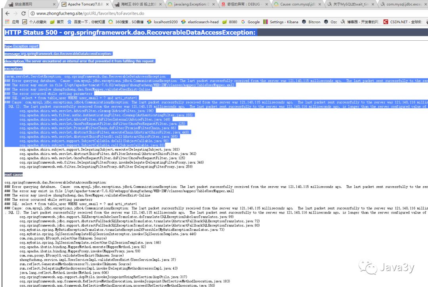Click the 'description' server error line

(x=80, y=61)
